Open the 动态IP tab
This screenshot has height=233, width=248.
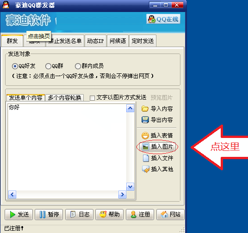[95, 41]
